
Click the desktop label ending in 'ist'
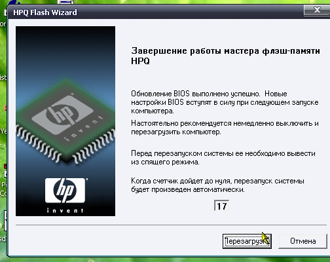pos(3,77)
